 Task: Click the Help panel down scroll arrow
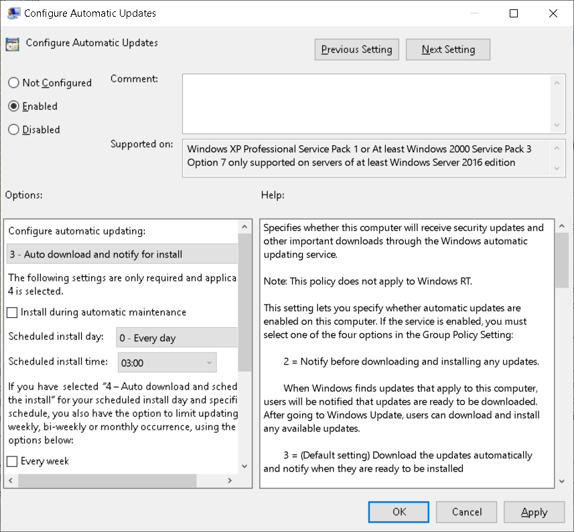point(561,480)
